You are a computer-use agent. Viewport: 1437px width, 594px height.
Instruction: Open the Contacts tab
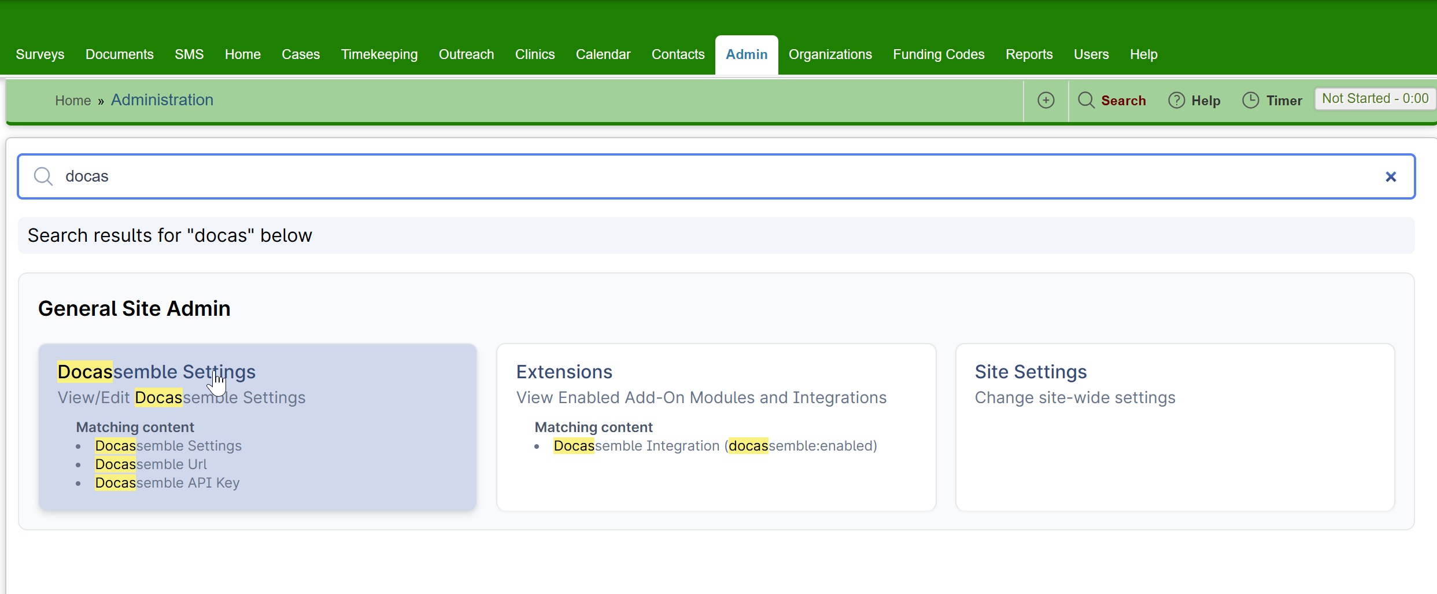click(678, 54)
